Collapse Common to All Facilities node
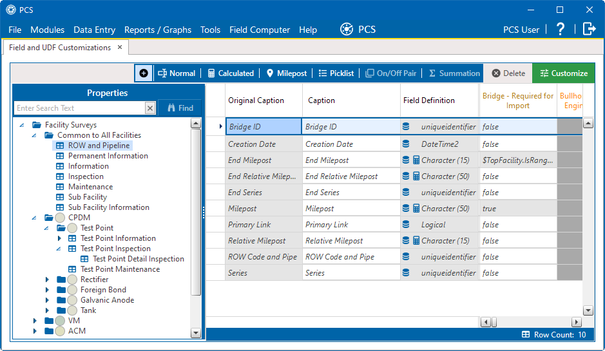This screenshot has width=605, height=351. pyautogui.click(x=34, y=135)
